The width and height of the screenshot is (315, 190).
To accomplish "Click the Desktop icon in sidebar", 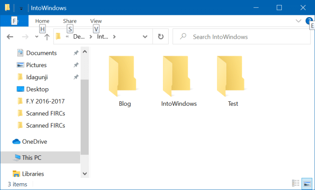I will click(20, 89).
